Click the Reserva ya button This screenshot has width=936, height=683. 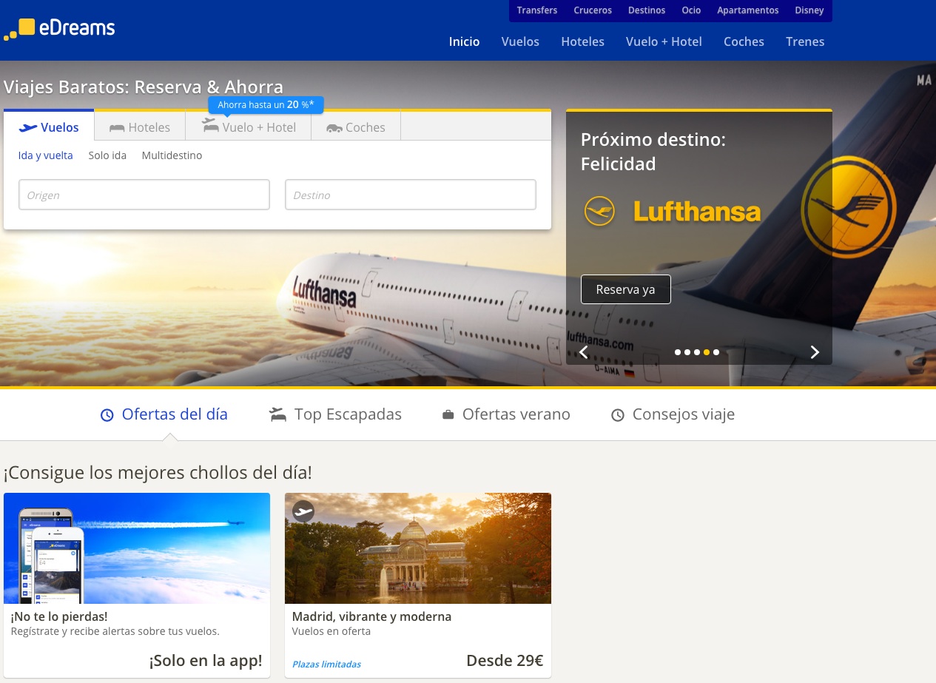click(626, 289)
